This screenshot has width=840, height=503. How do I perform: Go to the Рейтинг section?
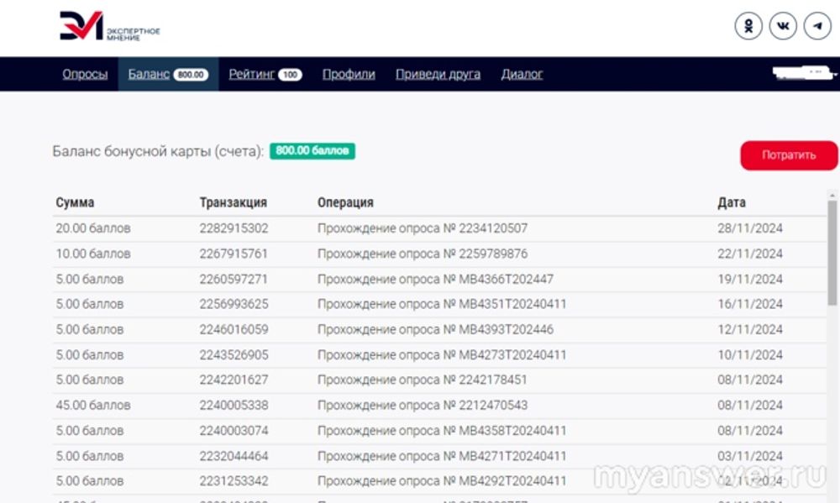click(x=252, y=74)
